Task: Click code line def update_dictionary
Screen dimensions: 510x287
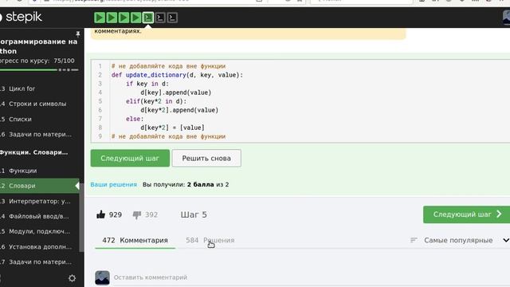Action: (177, 75)
